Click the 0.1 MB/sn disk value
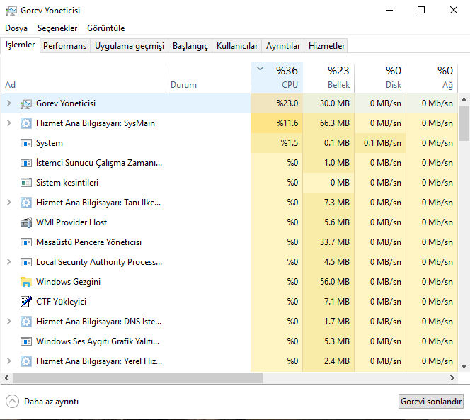 coord(382,143)
